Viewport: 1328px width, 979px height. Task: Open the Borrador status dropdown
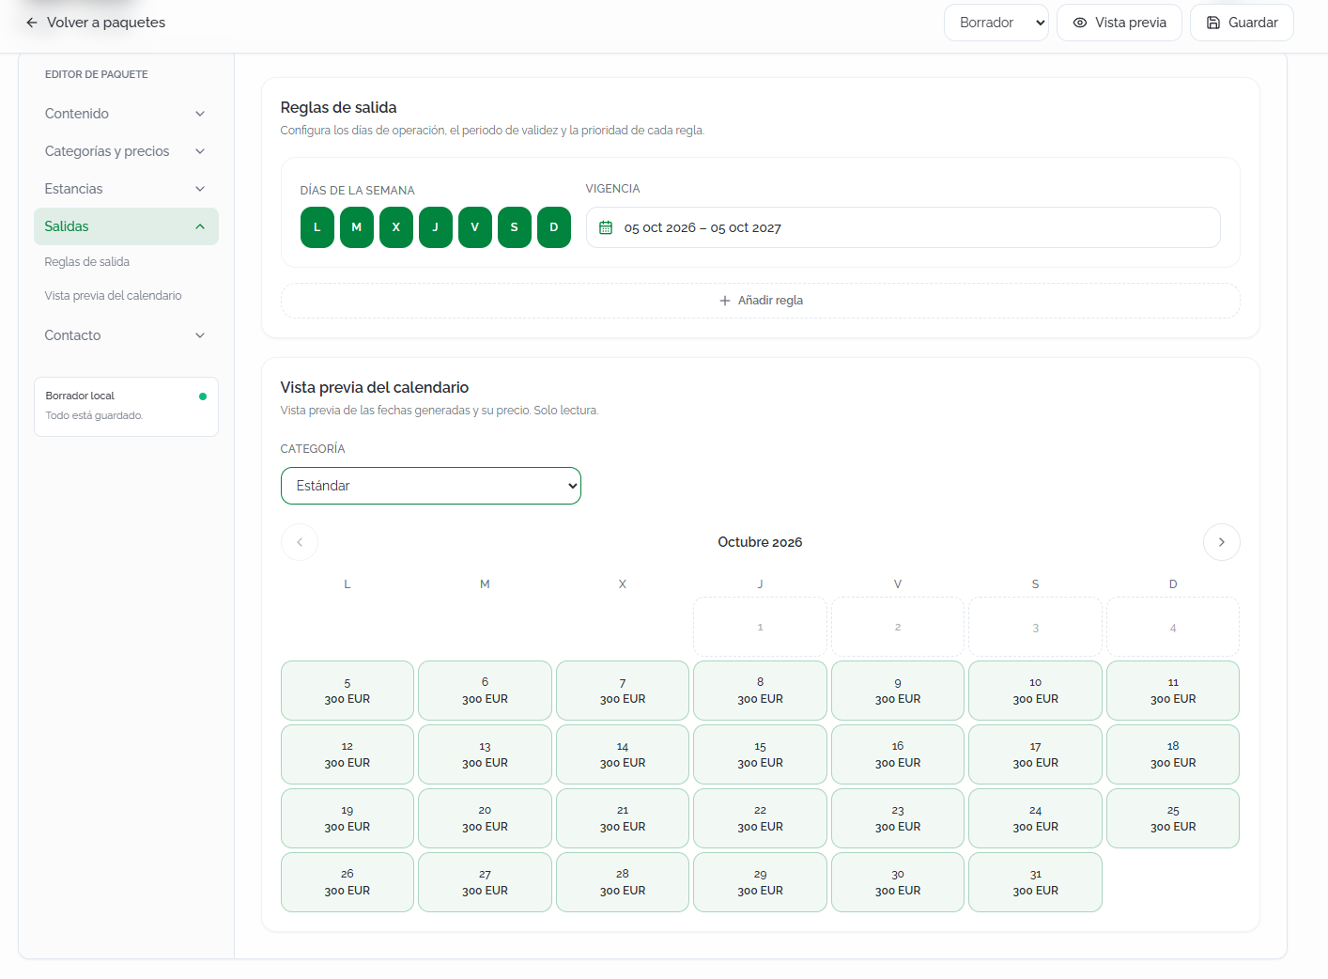coord(996,23)
